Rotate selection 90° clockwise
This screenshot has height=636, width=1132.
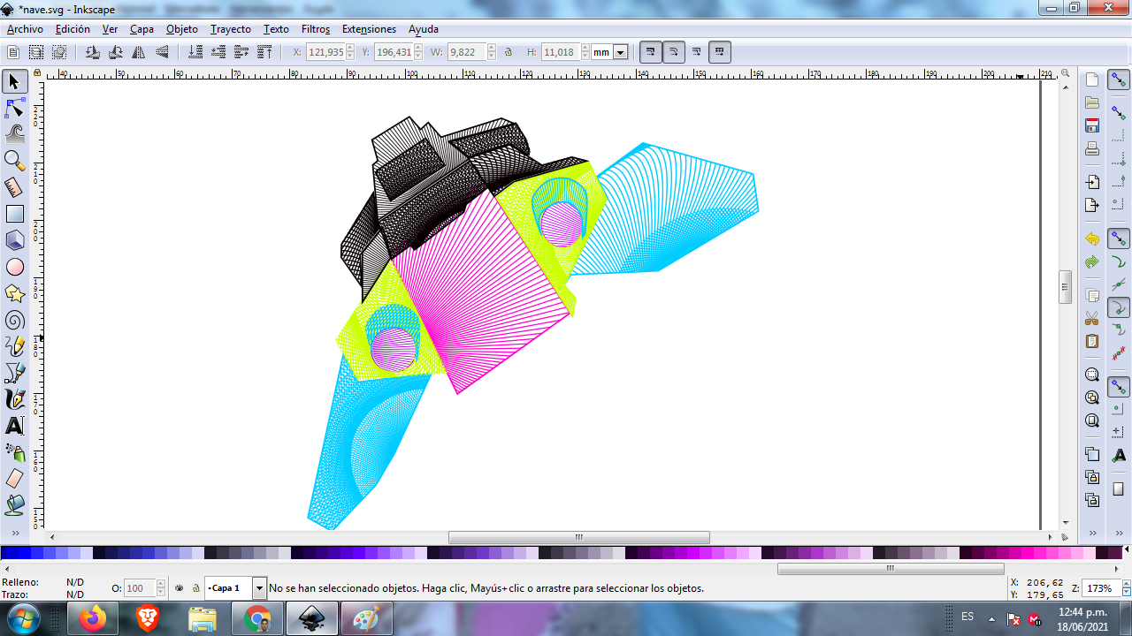click(115, 52)
